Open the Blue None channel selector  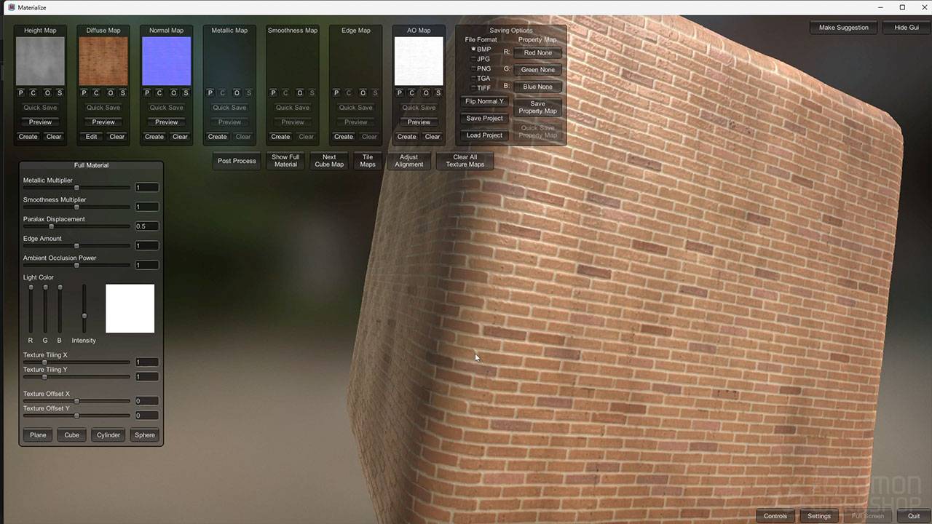tap(537, 87)
